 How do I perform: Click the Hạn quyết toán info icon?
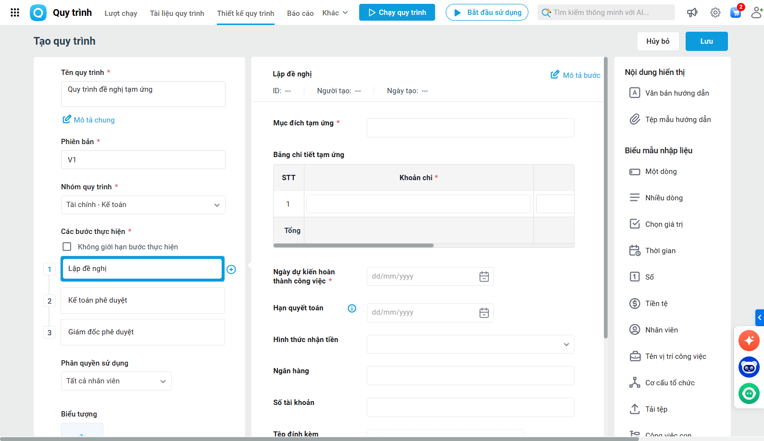click(352, 308)
